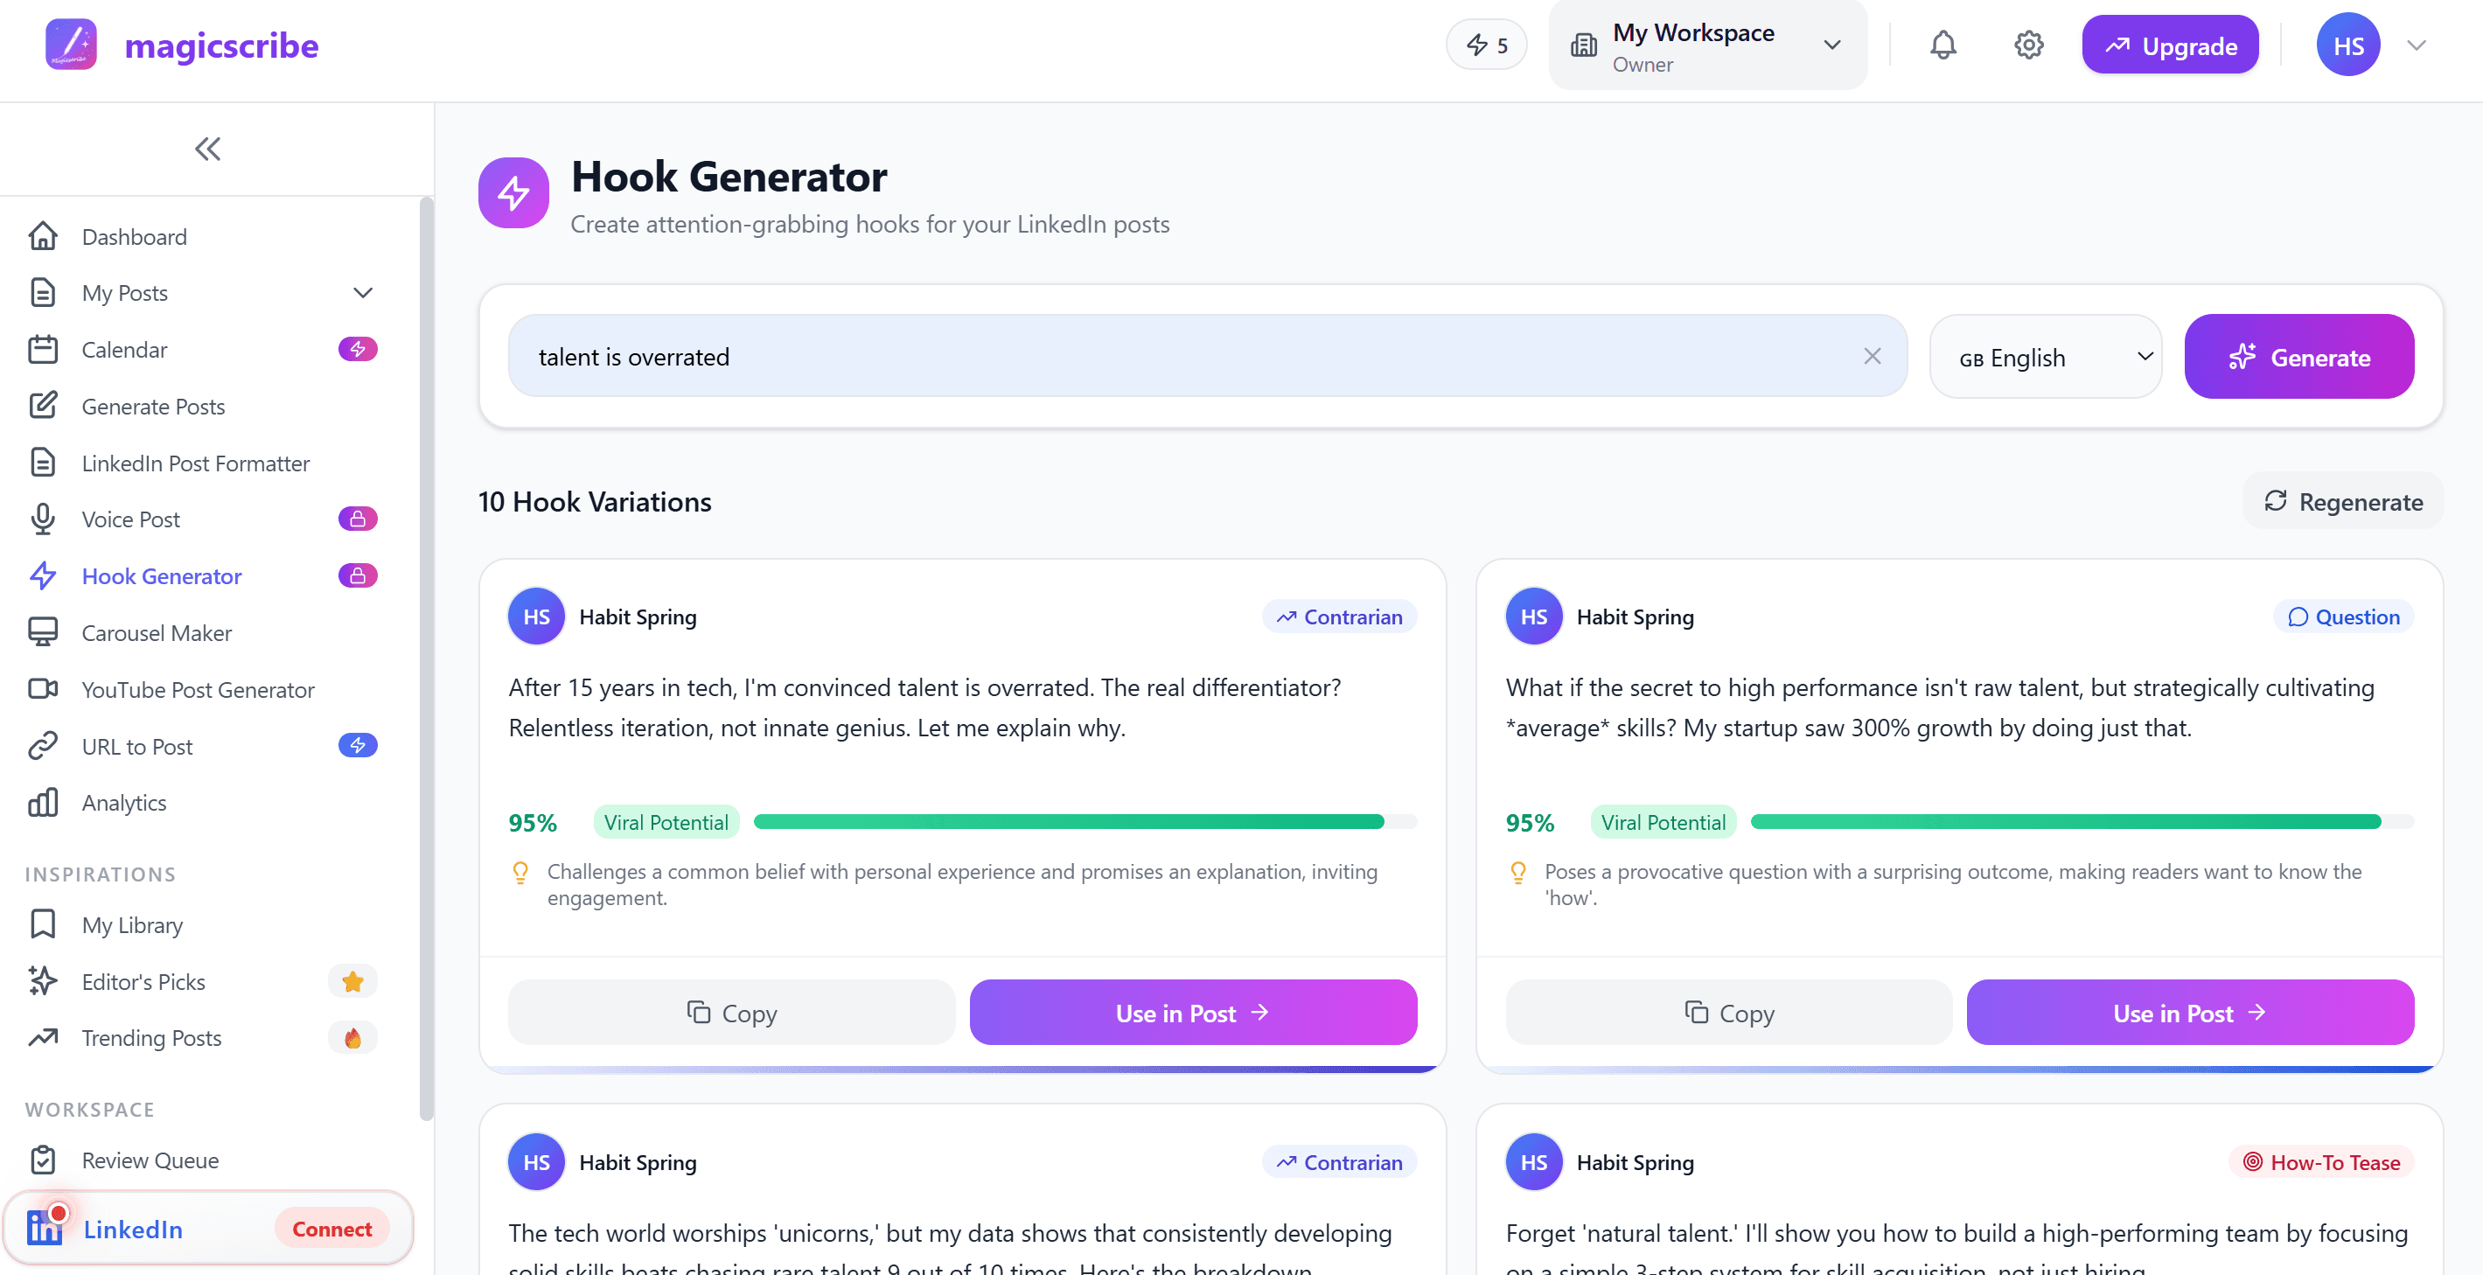Open the settings gear
This screenshot has width=2483, height=1275.
[2028, 45]
